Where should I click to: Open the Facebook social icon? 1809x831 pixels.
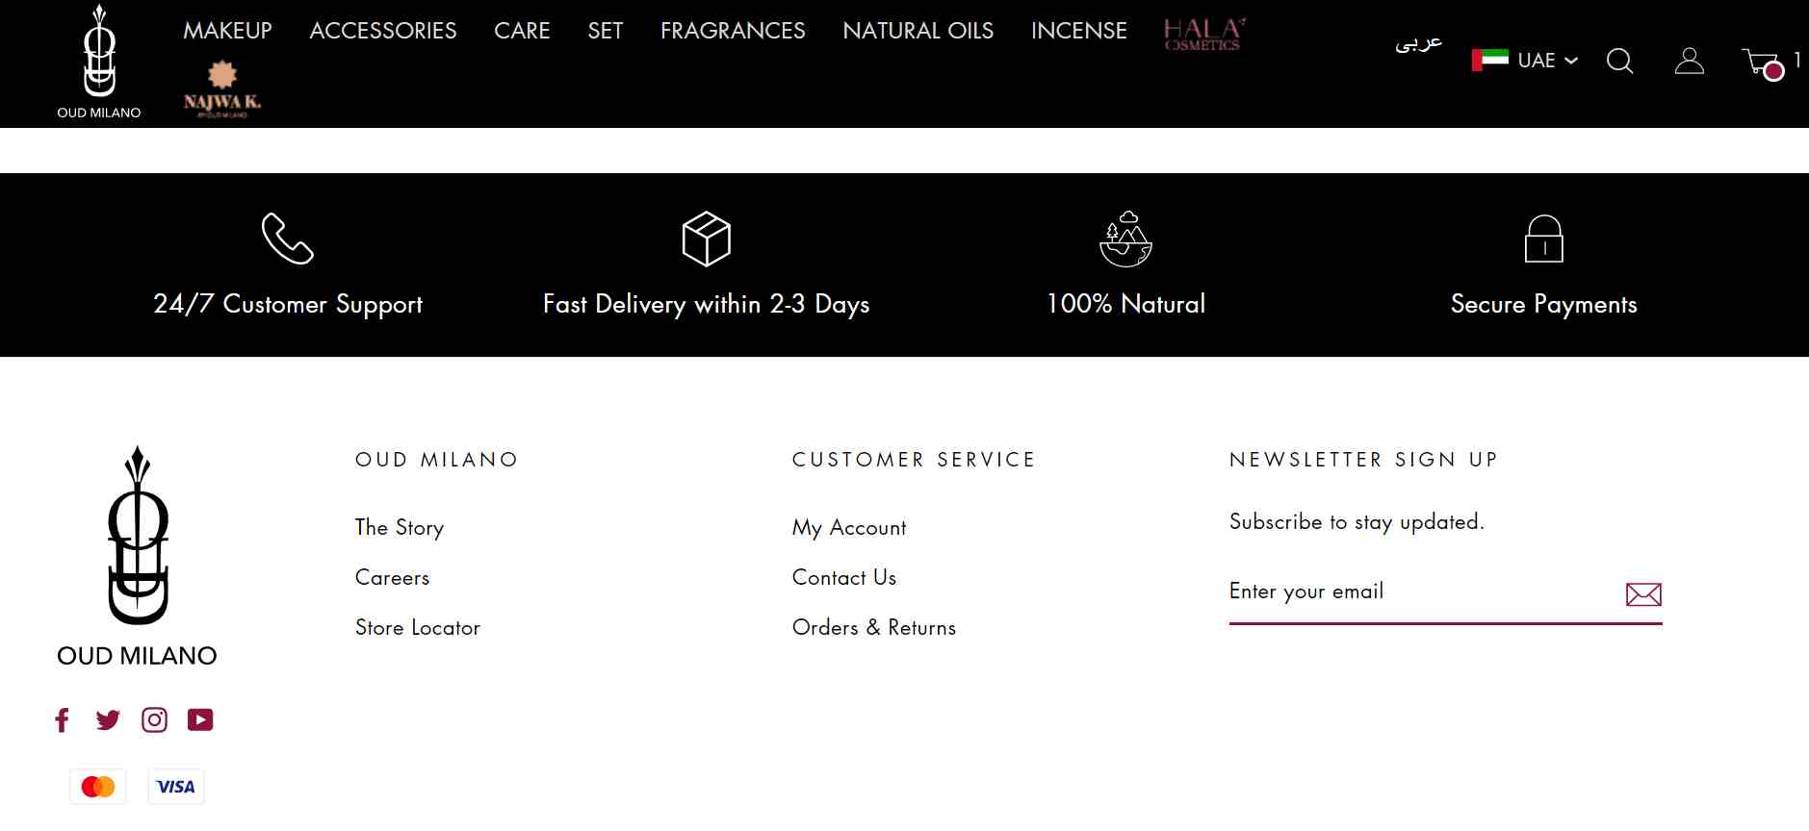(x=63, y=720)
